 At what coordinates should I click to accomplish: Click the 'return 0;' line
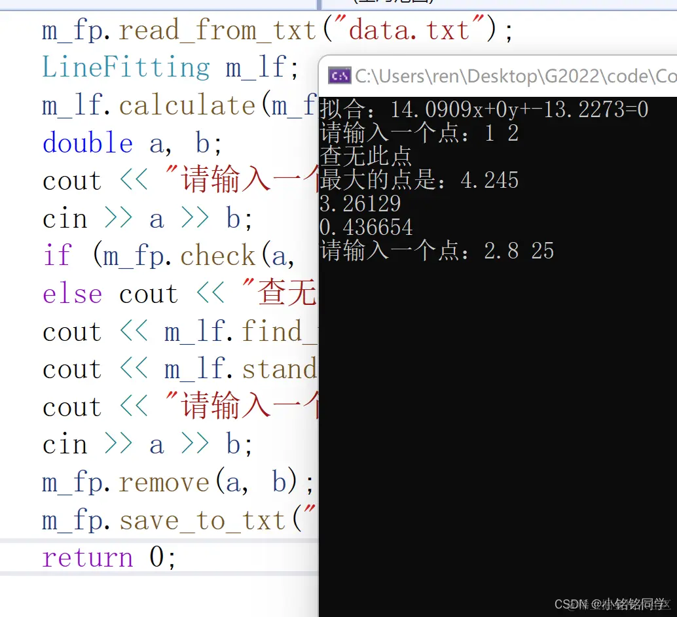click(109, 557)
